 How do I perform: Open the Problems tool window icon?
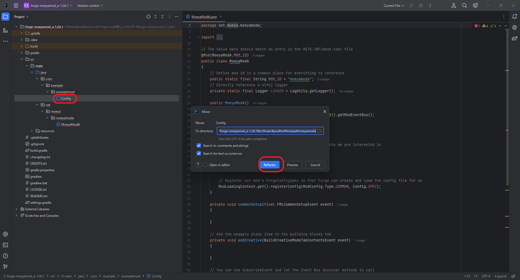pos(5,256)
